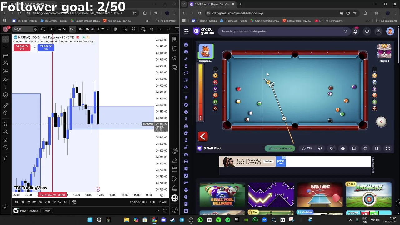
Task: Click the red back arrow in game
Action: click(203, 137)
